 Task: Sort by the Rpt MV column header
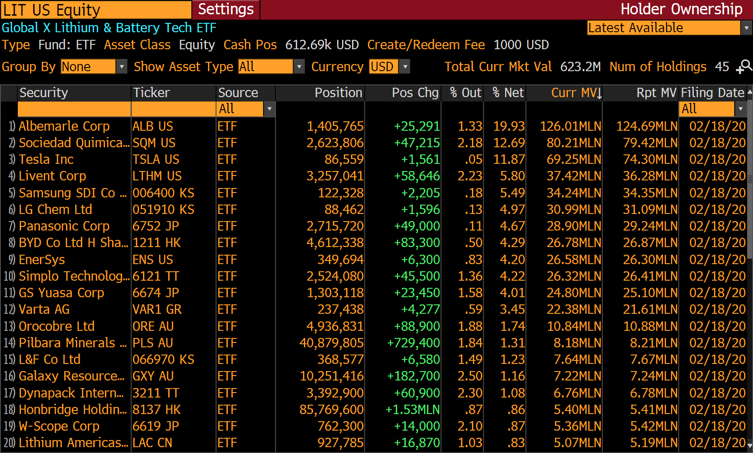[641, 93]
